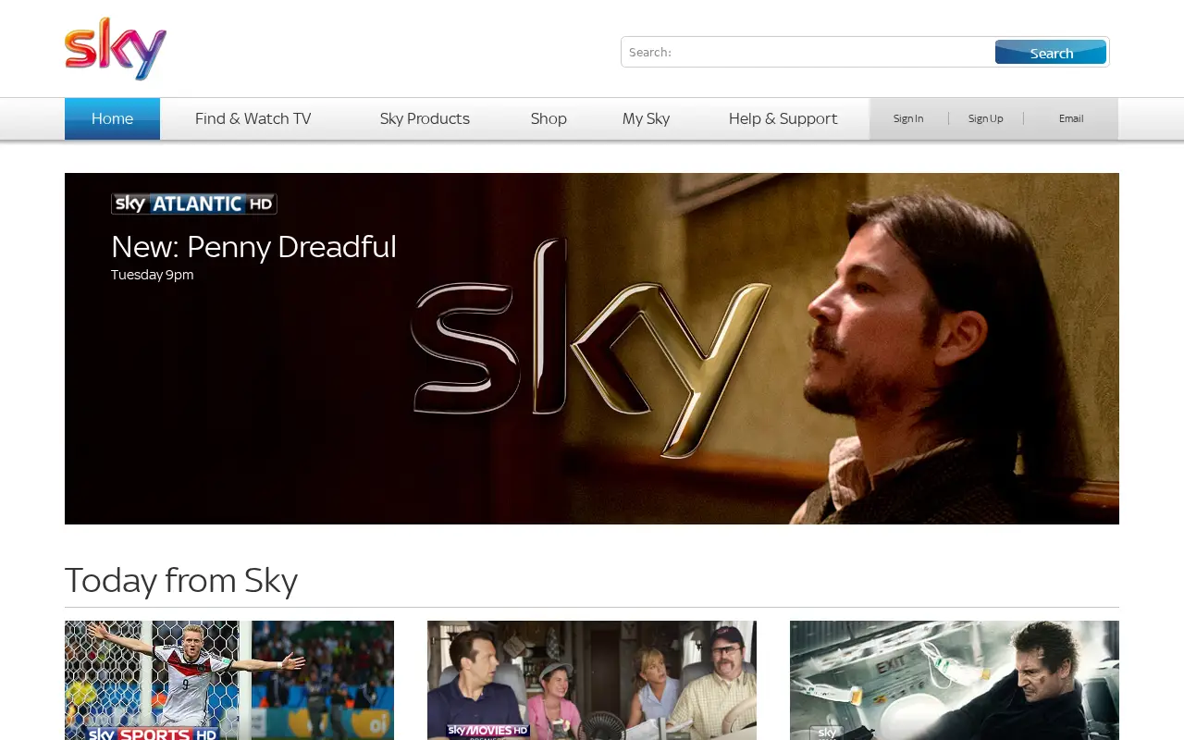
Task: Open the New: Penny Dreadful headline
Action: coord(253,247)
